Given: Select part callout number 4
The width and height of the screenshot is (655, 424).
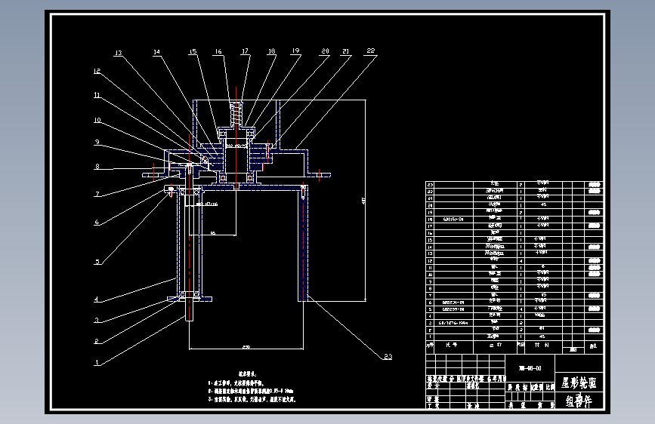Looking at the screenshot, I should pyautogui.click(x=97, y=300).
